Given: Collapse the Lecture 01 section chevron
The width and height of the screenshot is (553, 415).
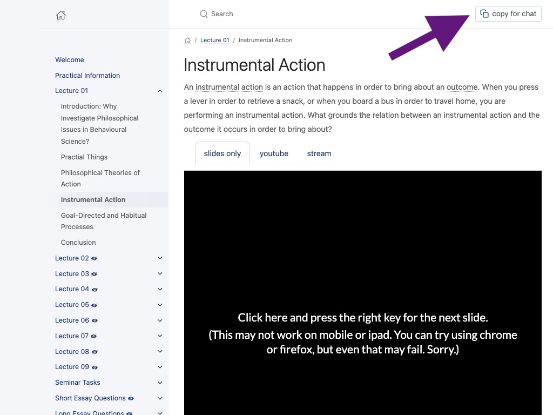Looking at the screenshot, I should (x=160, y=91).
